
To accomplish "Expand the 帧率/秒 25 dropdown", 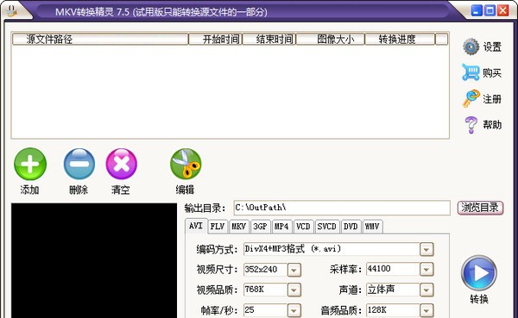I will pyautogui.click(x=294, y=311).
